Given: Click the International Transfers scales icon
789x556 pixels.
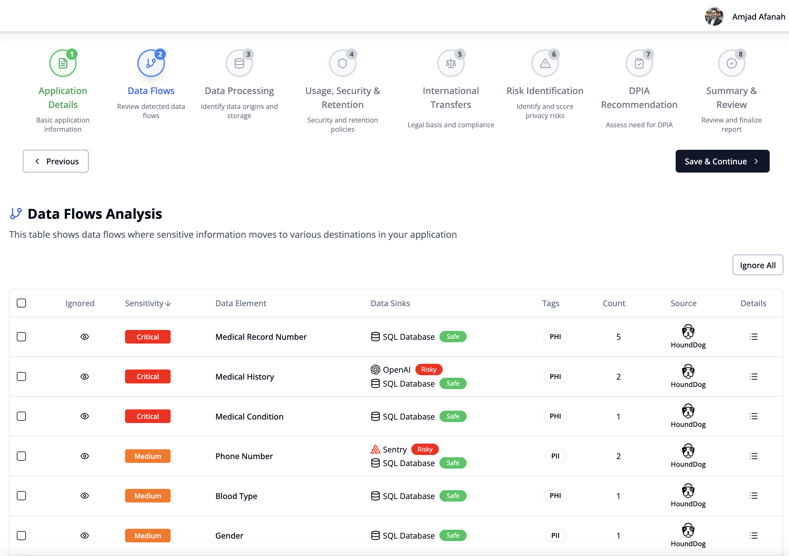Looking at the screenshot, I should 451,63.
